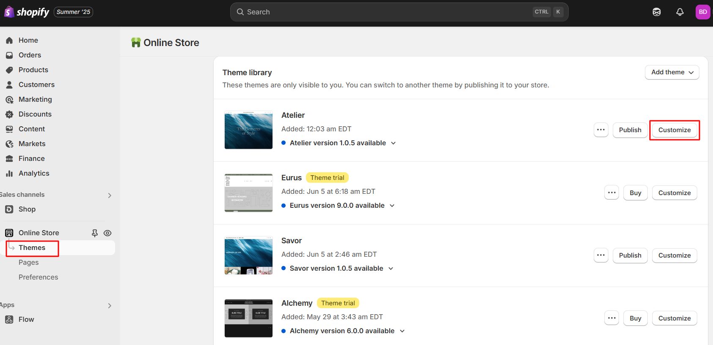
Task: Buy the Eurus theme
Action: [635, 193]
